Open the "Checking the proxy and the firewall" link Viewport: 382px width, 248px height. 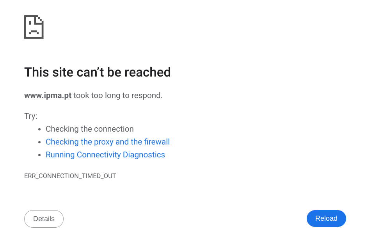tap(107, 142)
